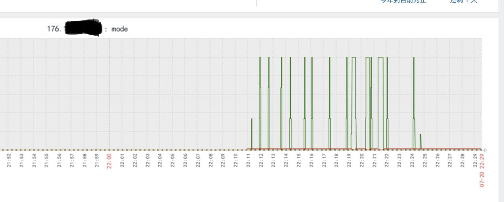Click the 22:19 time axis label
The width and height of the screenshot is (504, 202).
[x=349, y=160]
